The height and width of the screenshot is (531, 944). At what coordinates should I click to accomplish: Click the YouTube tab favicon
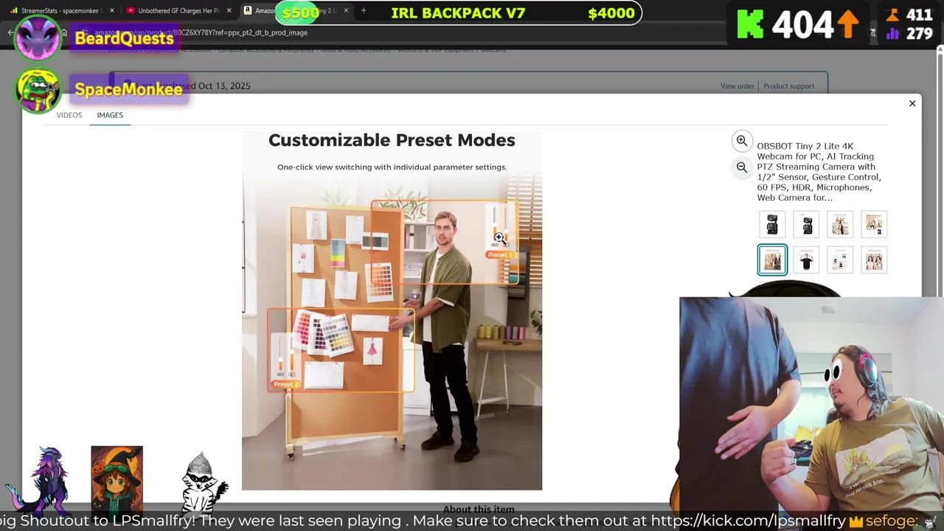131,10
